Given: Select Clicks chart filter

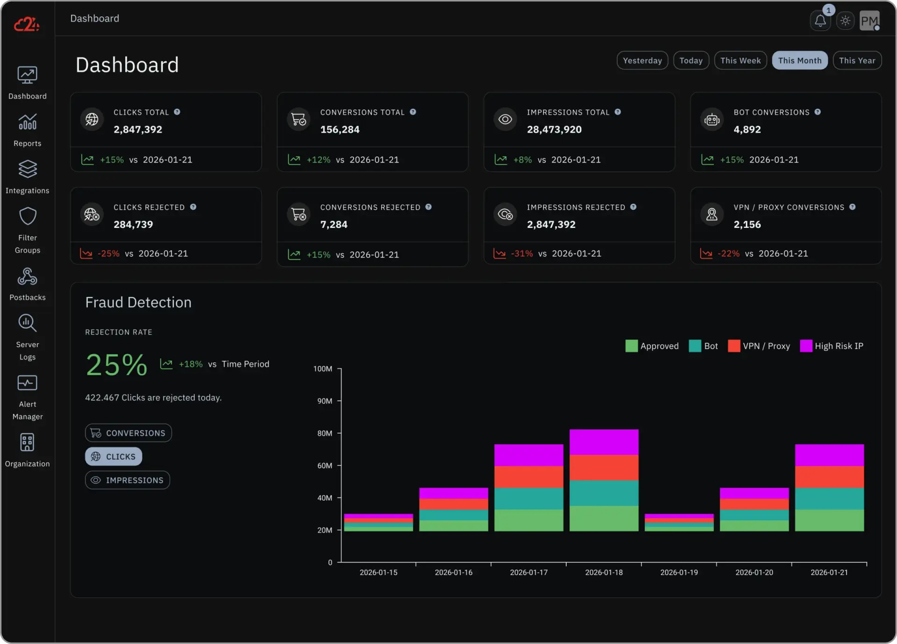Looking at the screenshot, I should point(114,457).
